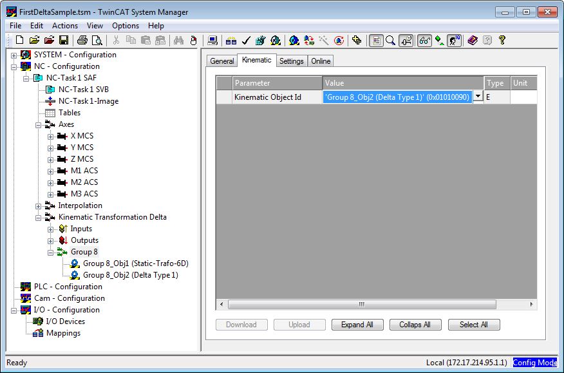Expand the X MCS axis node
564x373 pixels.
pos(50,137)
